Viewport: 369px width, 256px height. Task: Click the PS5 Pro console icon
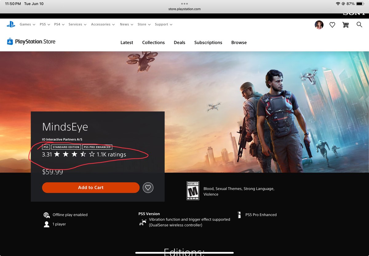coord(239,215)
